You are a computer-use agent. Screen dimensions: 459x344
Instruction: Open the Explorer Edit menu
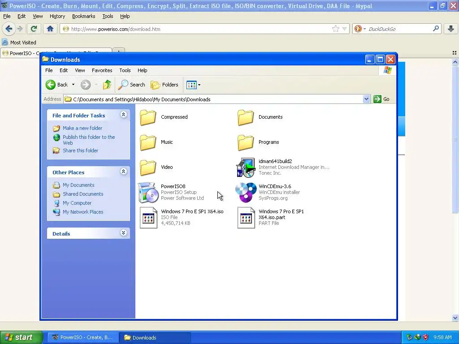tap(64, 70)
